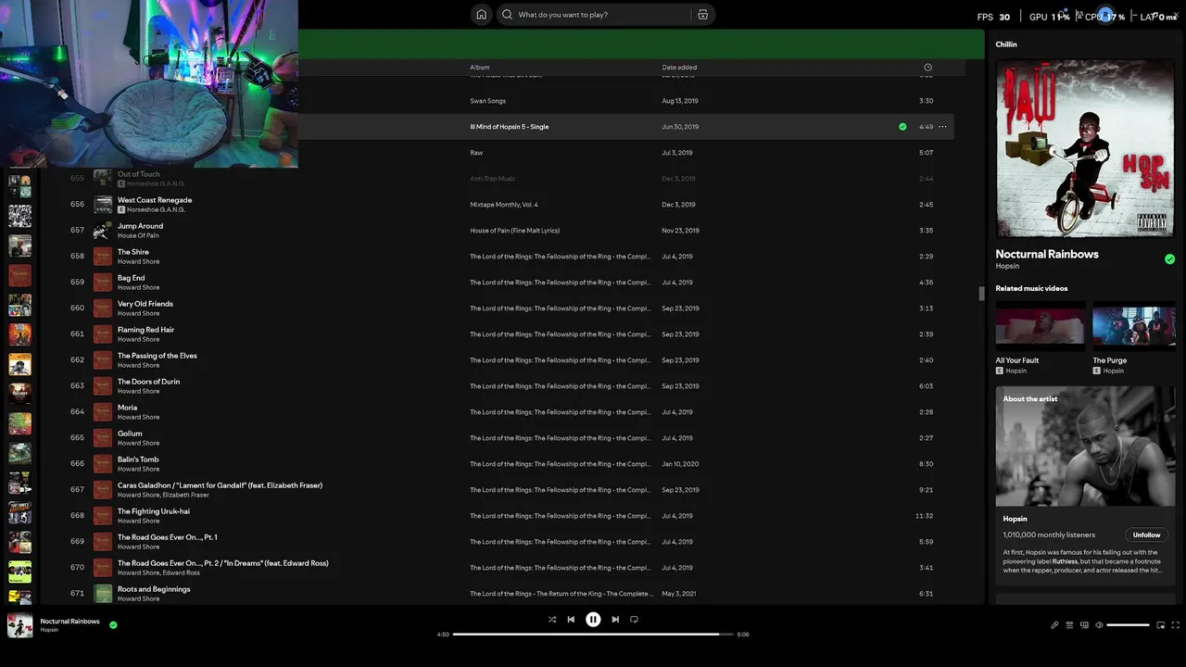The width and height of the screenshot is (1186, 667).
Task: Skip to the next track
Action: pyautogui.click(x=615, y=620)
